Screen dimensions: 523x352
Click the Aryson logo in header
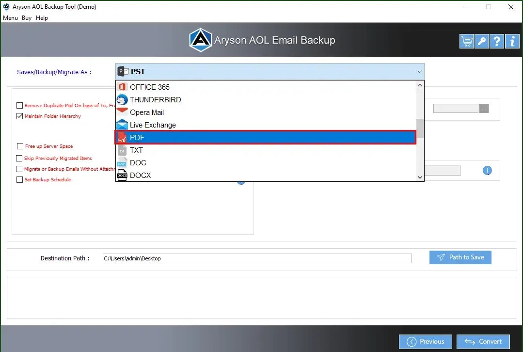tap(201, 40)
